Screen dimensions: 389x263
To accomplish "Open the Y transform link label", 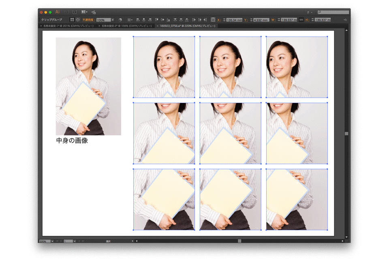I will [246, 20].
